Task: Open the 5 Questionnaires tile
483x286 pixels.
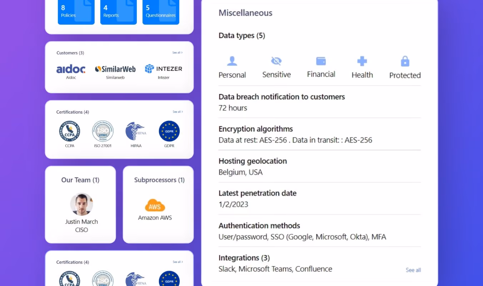Action: pos(161,12)
